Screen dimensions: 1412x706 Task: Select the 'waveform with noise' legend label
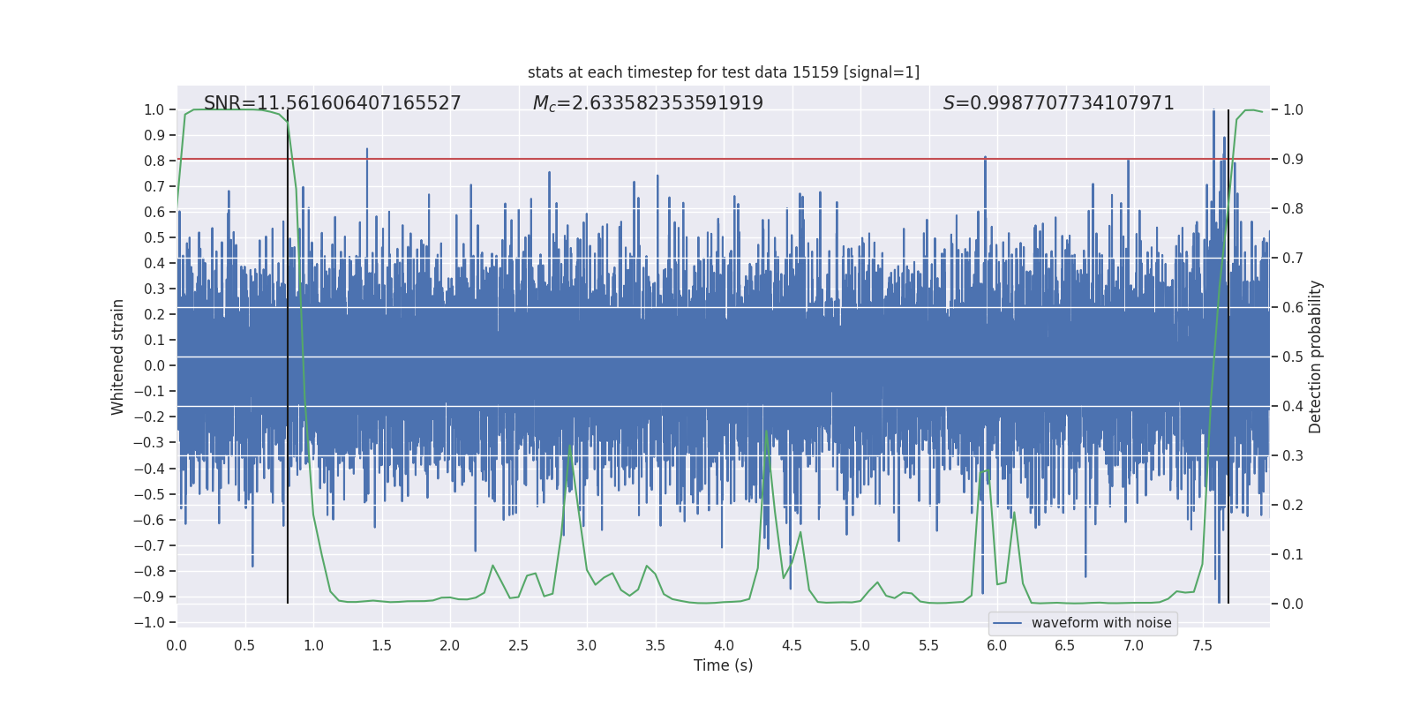click(1101, 623)
